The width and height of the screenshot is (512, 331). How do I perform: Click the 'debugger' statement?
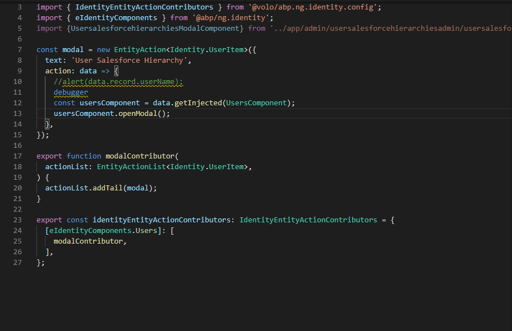point(71,92)
